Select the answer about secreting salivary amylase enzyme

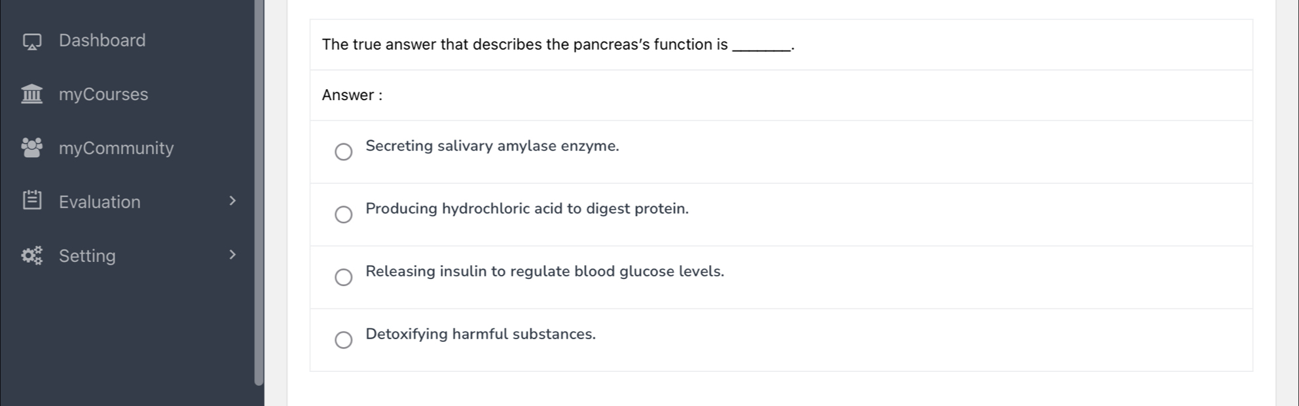[x=344, y=152]
